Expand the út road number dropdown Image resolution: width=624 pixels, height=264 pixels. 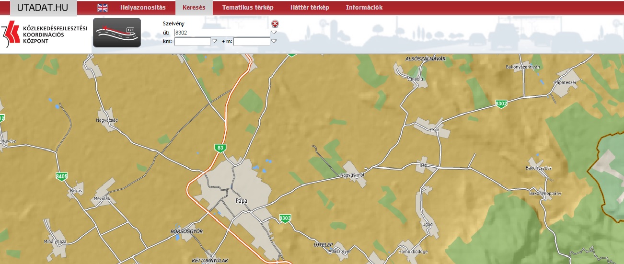tap(274, 33)
